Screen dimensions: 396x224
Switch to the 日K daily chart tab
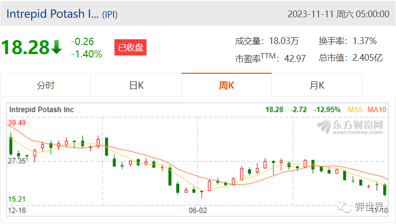[x=136, y=85]
